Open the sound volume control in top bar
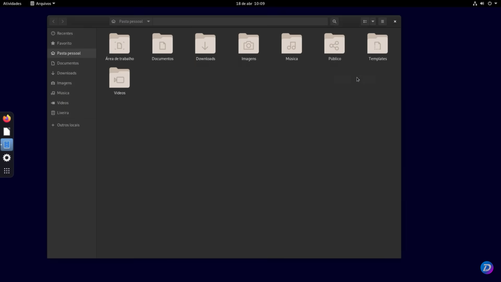This screenshot has width=501, height=282. coord(482,4)
